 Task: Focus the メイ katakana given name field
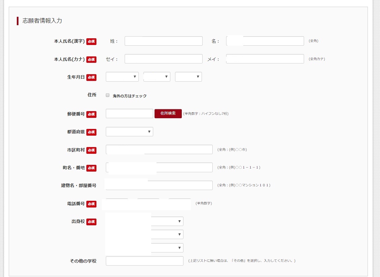(265, 59)
